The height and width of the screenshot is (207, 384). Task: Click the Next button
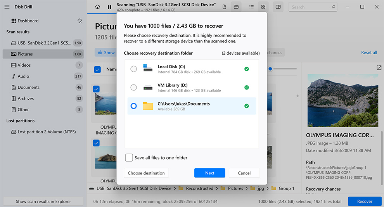(209, 173)
